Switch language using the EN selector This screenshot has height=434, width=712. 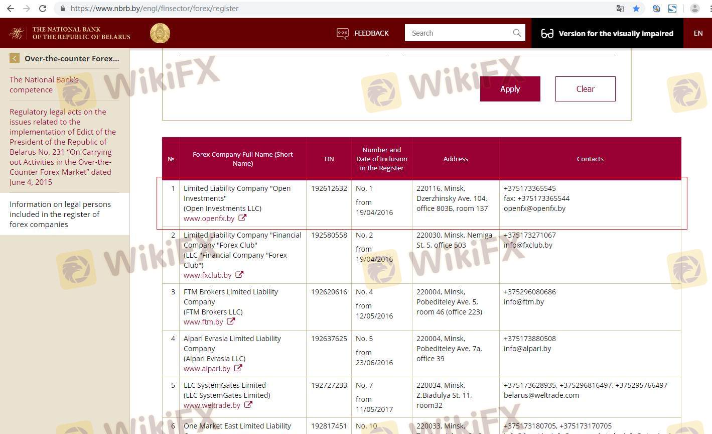698,33
